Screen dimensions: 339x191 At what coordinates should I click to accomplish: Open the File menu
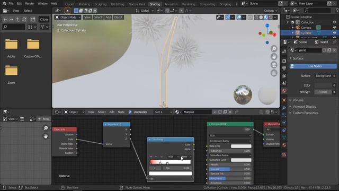point(11,4)
